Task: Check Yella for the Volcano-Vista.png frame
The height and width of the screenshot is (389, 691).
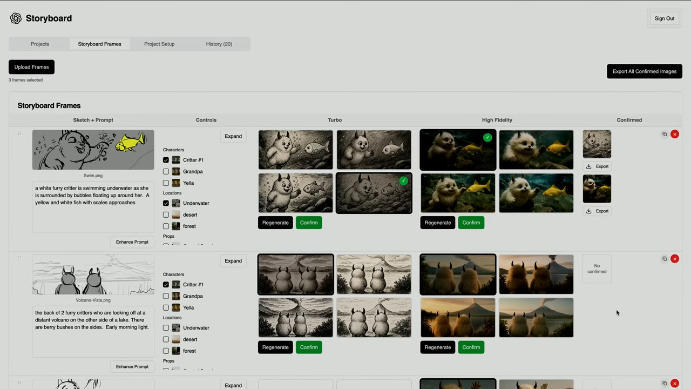Action: coord(166,308)
